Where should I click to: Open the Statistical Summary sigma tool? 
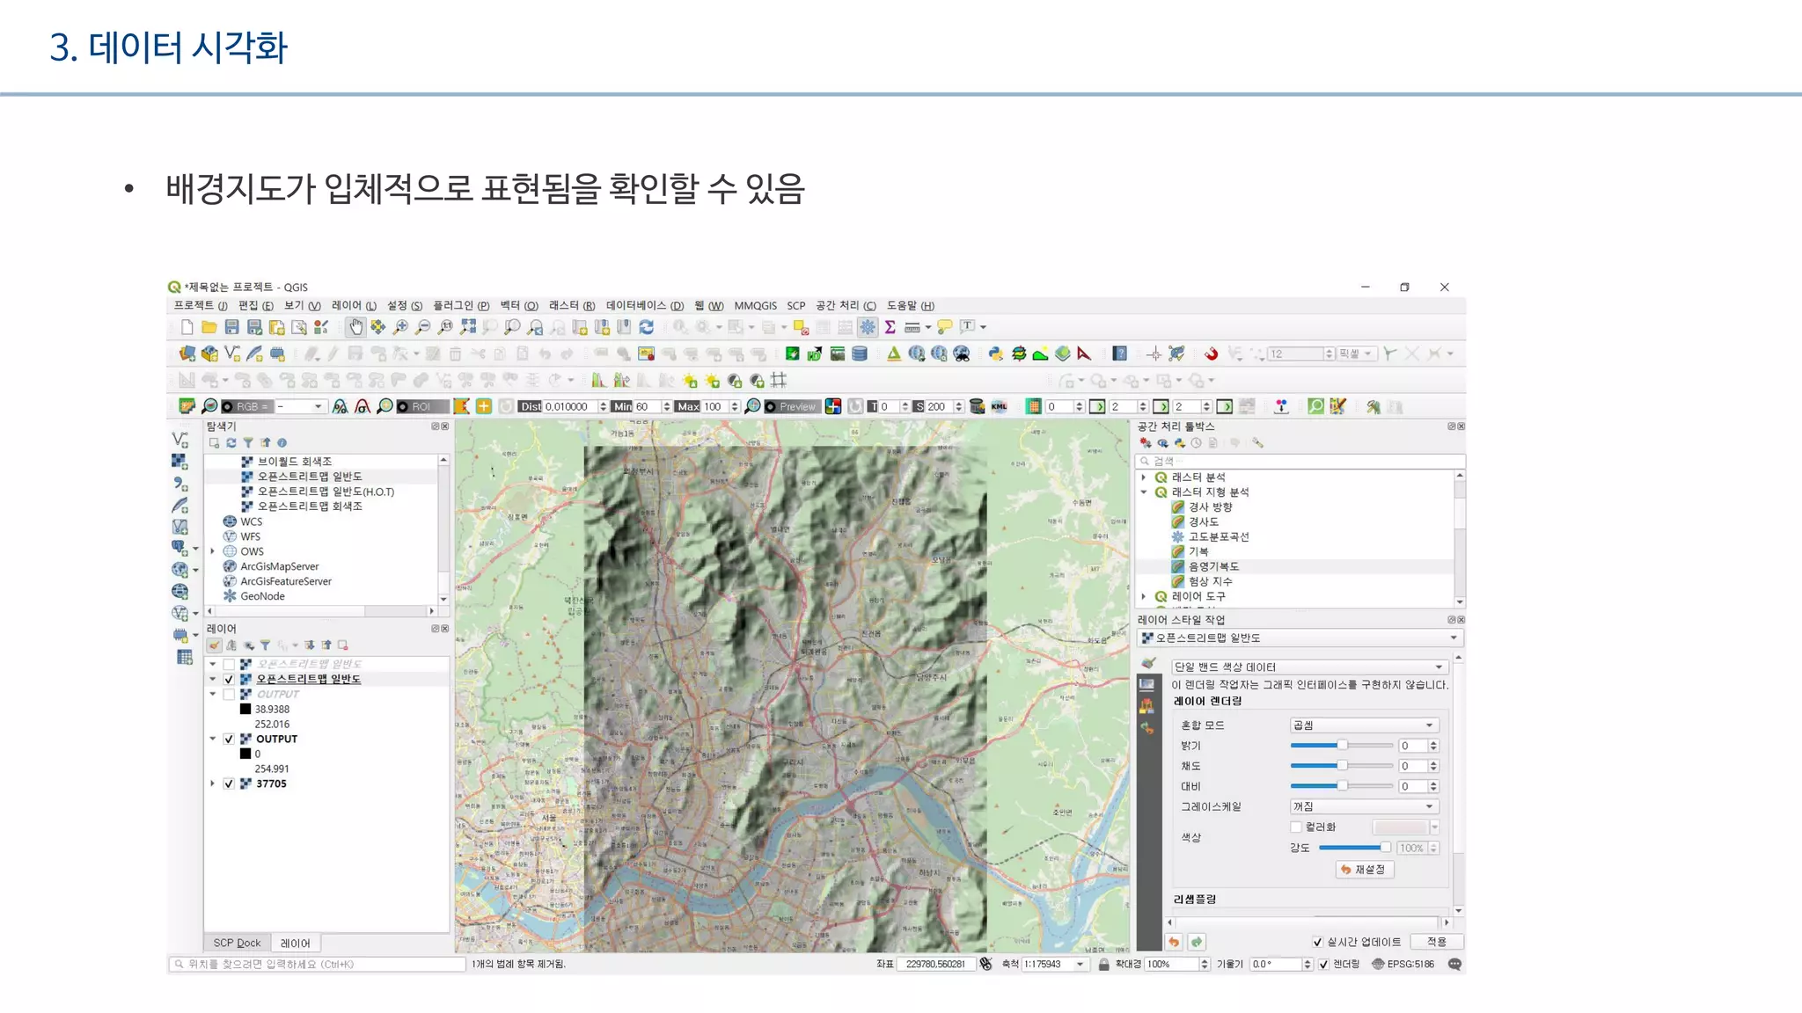(x=890, y=327)
